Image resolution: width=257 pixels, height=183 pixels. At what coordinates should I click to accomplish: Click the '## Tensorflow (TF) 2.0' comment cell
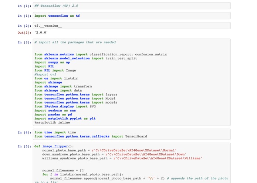(x=132, y=6)
